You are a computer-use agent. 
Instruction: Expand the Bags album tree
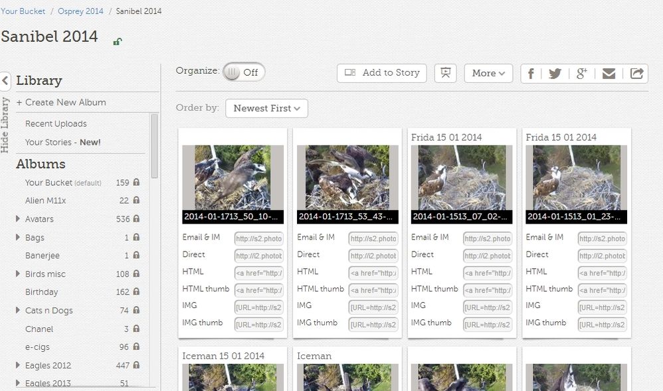[x=18, y=237]
